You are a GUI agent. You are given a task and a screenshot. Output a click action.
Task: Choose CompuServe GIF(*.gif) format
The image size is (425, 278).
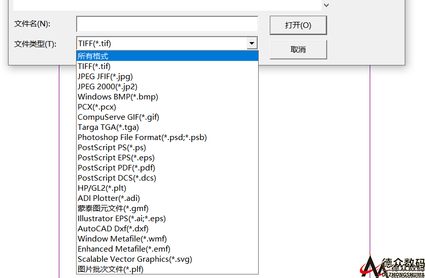click(167, 117)
